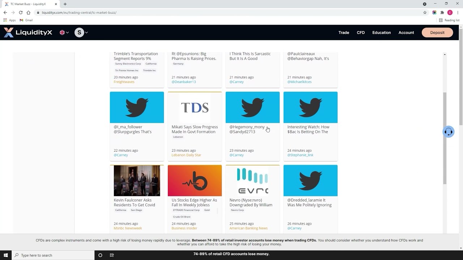The height and width of the screenshot is (260, 463).
Task: Select the Crude Oil Brent tag
Action: click(x=182, y=217)
